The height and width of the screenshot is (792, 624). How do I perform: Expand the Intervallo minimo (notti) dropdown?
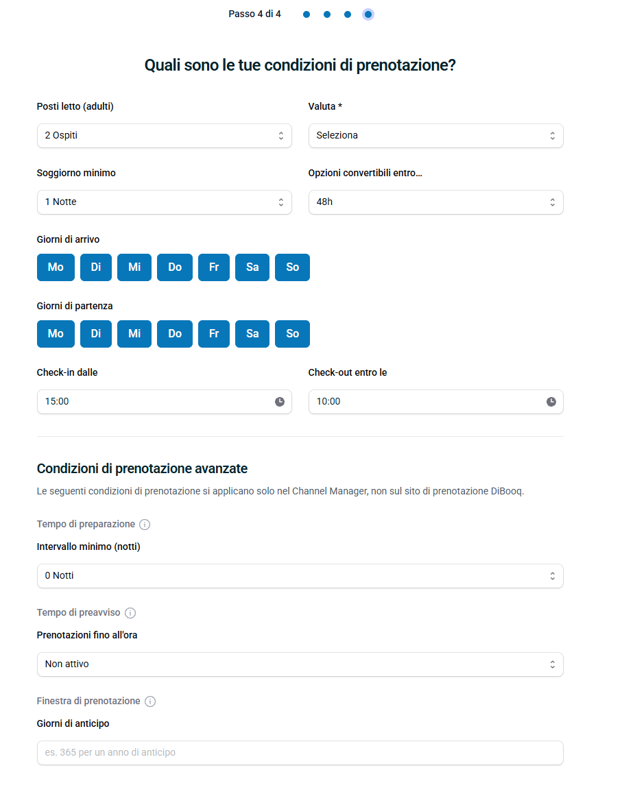pos(300,576)
